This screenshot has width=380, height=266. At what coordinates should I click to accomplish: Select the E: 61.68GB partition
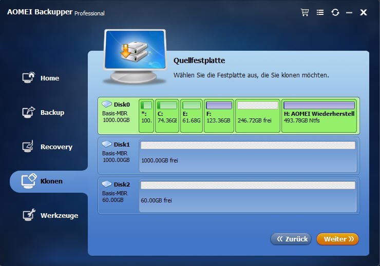192,116
